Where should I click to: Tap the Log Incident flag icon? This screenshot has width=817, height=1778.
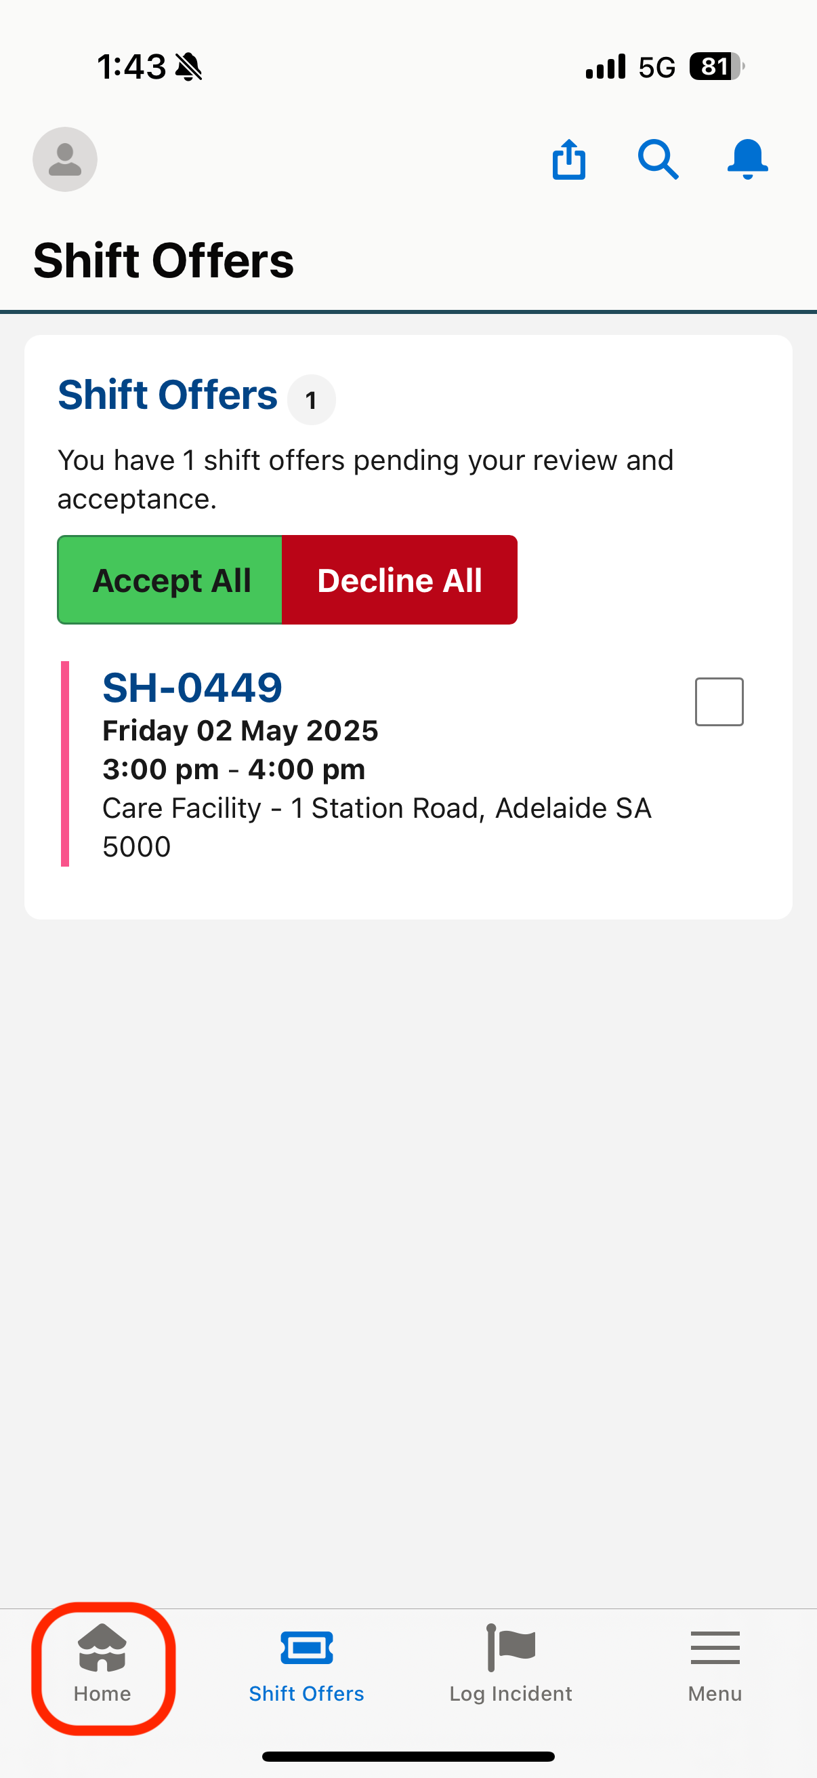(x=511, y=1648)
